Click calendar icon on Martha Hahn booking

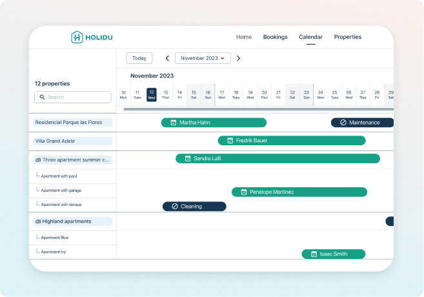coord(173,123)
